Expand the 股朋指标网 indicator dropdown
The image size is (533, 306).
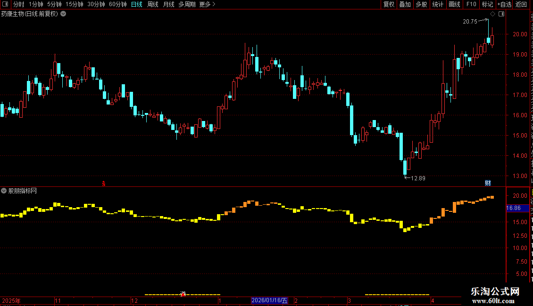4,191
